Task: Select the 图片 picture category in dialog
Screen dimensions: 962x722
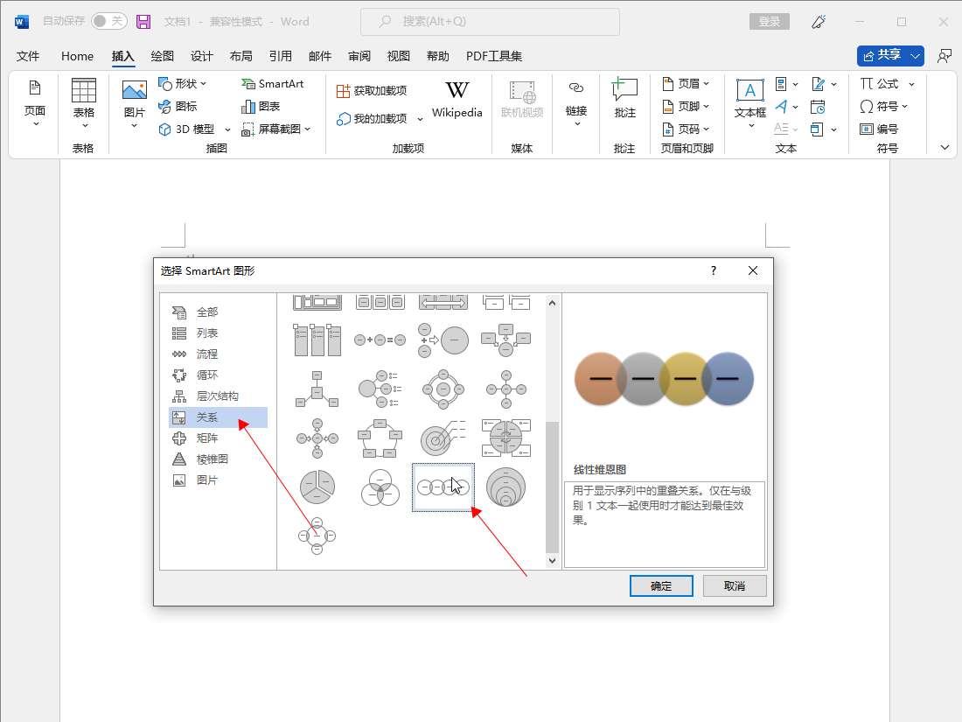Action: point(219,480)
